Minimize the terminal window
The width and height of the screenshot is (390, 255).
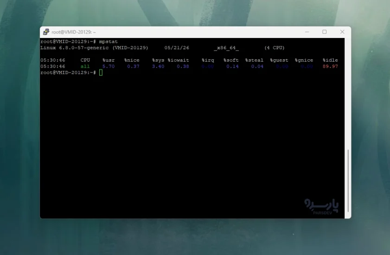click(307, 32)
